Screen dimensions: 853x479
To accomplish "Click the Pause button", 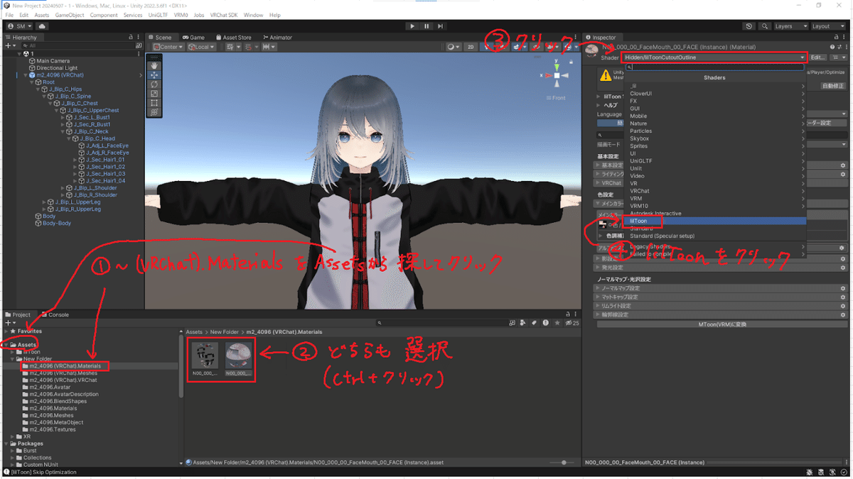I will [x=426, y=26].
